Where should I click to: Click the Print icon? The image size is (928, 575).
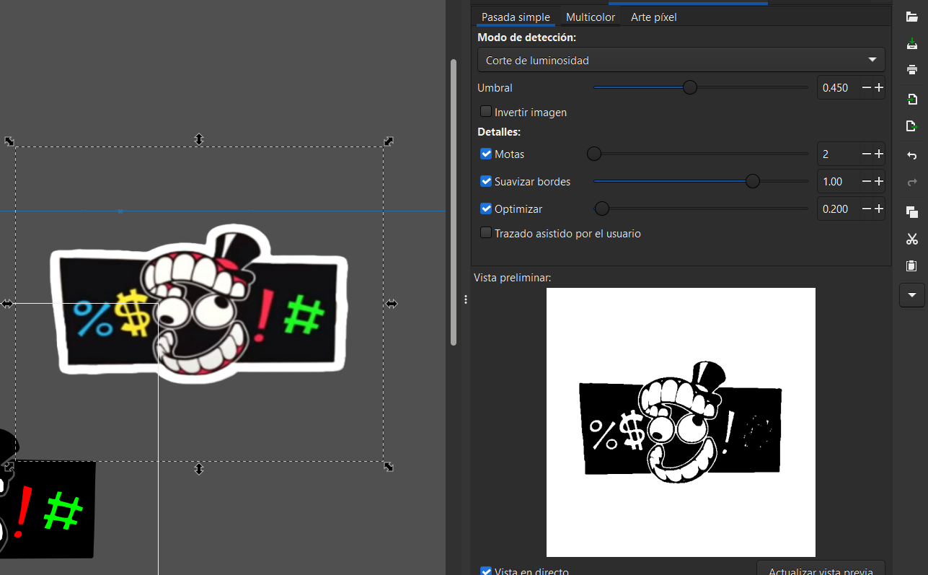(x=911, y=70)
